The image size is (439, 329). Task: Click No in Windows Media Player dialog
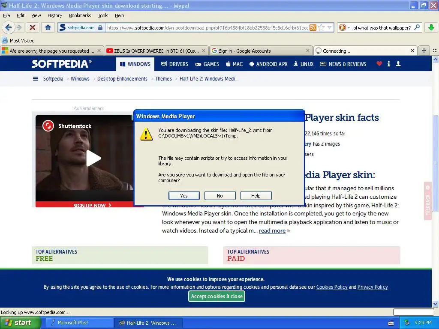click(220, 195)
